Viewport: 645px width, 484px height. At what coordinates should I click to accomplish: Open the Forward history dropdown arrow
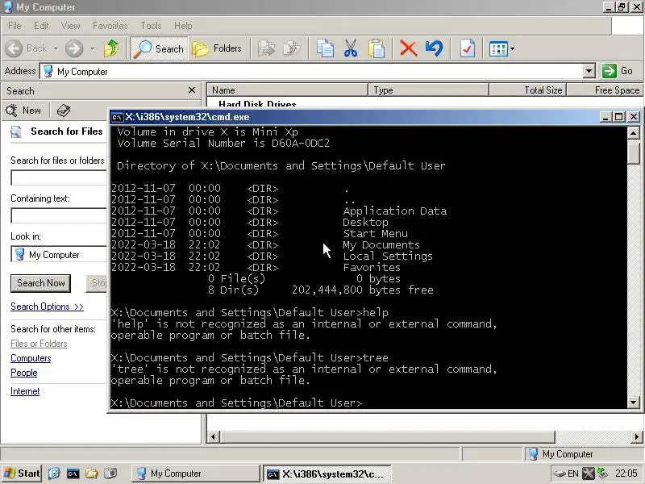[92, 48]
